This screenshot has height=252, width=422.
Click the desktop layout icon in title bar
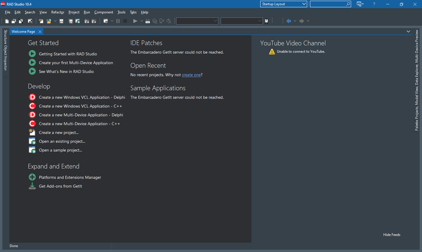click(x=359, y=4)
